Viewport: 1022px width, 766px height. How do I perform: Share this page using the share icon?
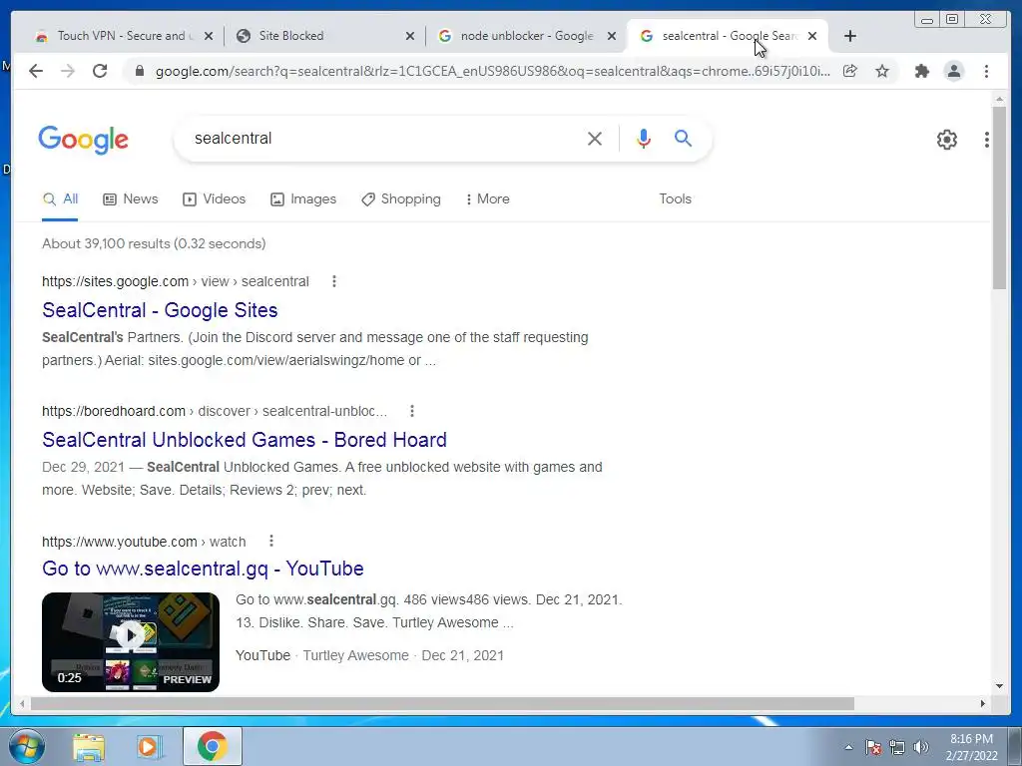tap(850, 71)
